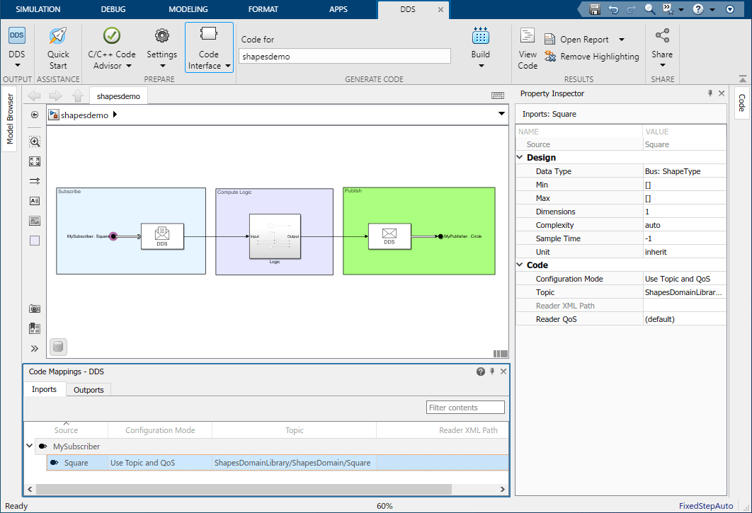Insert an image icon on the palette

coord(35,221)
